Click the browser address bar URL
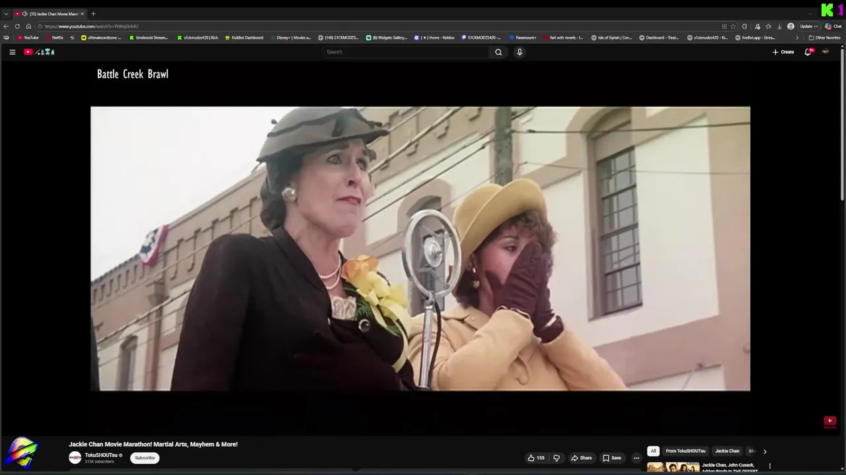 click(91, 26)
